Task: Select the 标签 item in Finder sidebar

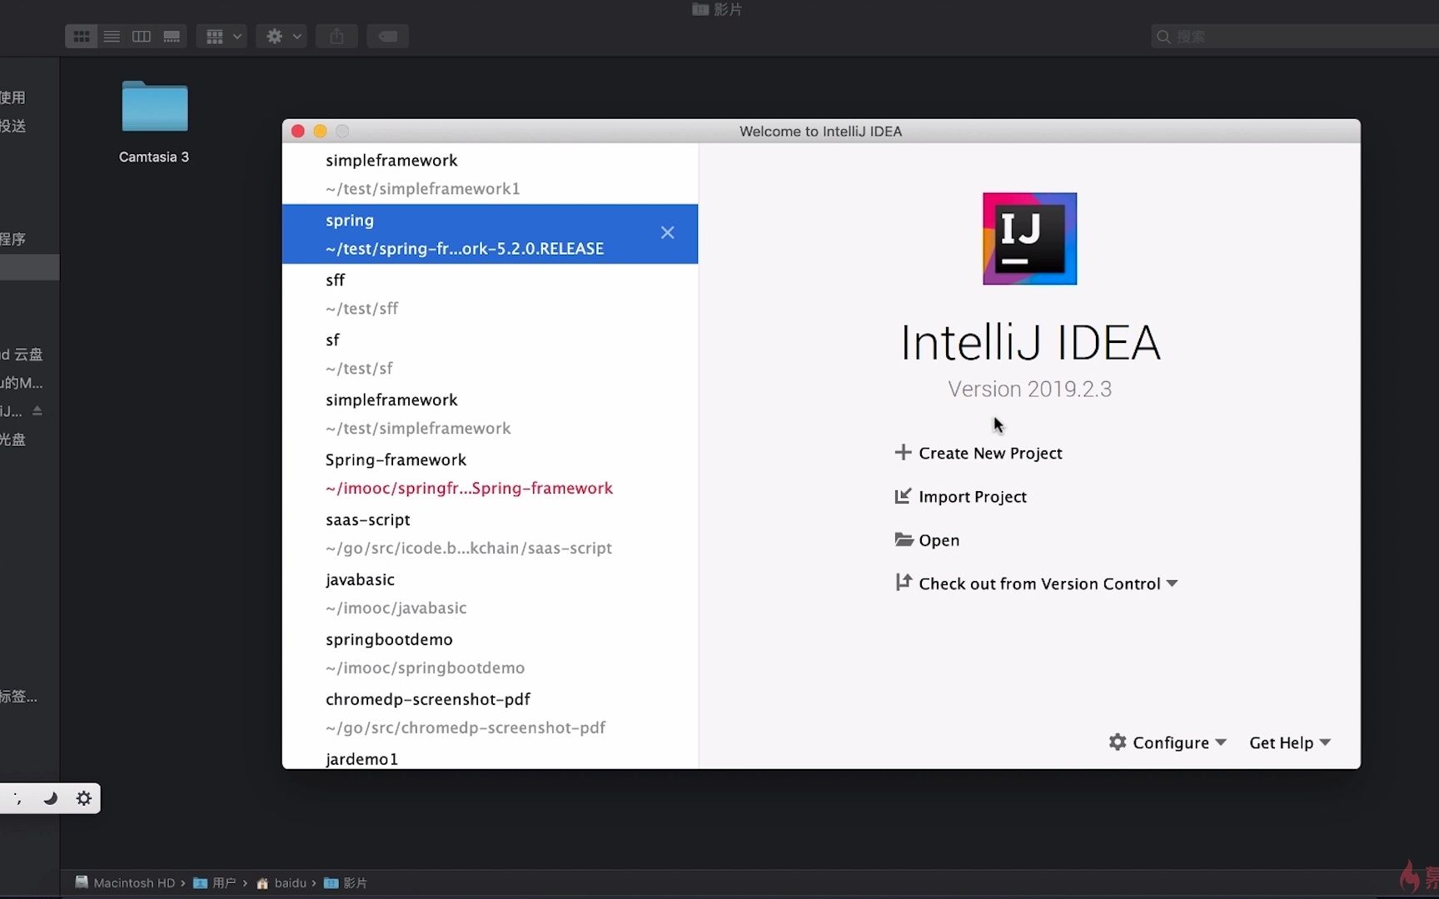Action: coord(18,696)
